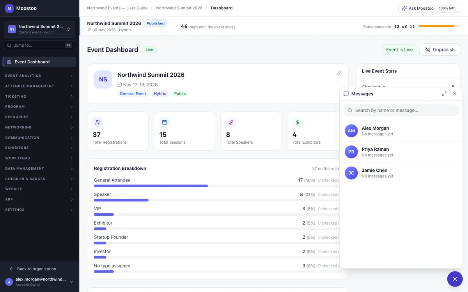468x292 pixels.
Task: Expand the Messages panel to full size
Action: 444,94
